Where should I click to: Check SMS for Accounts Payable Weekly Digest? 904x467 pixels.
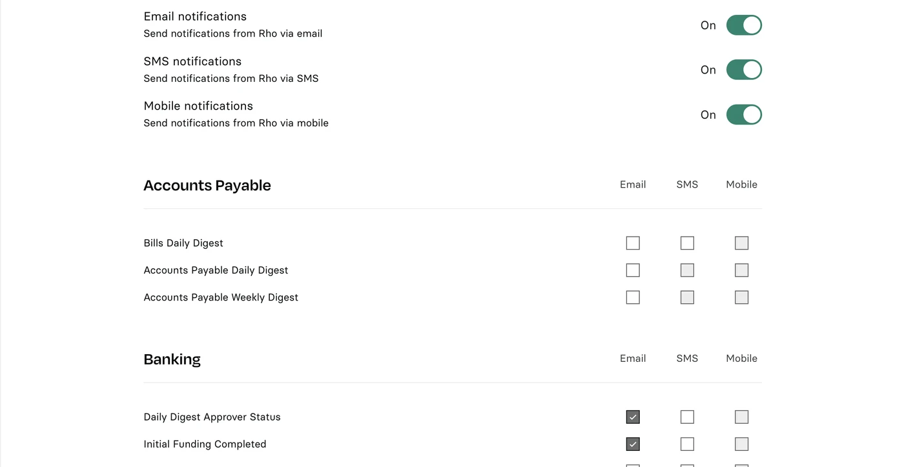tap(687, 297)
